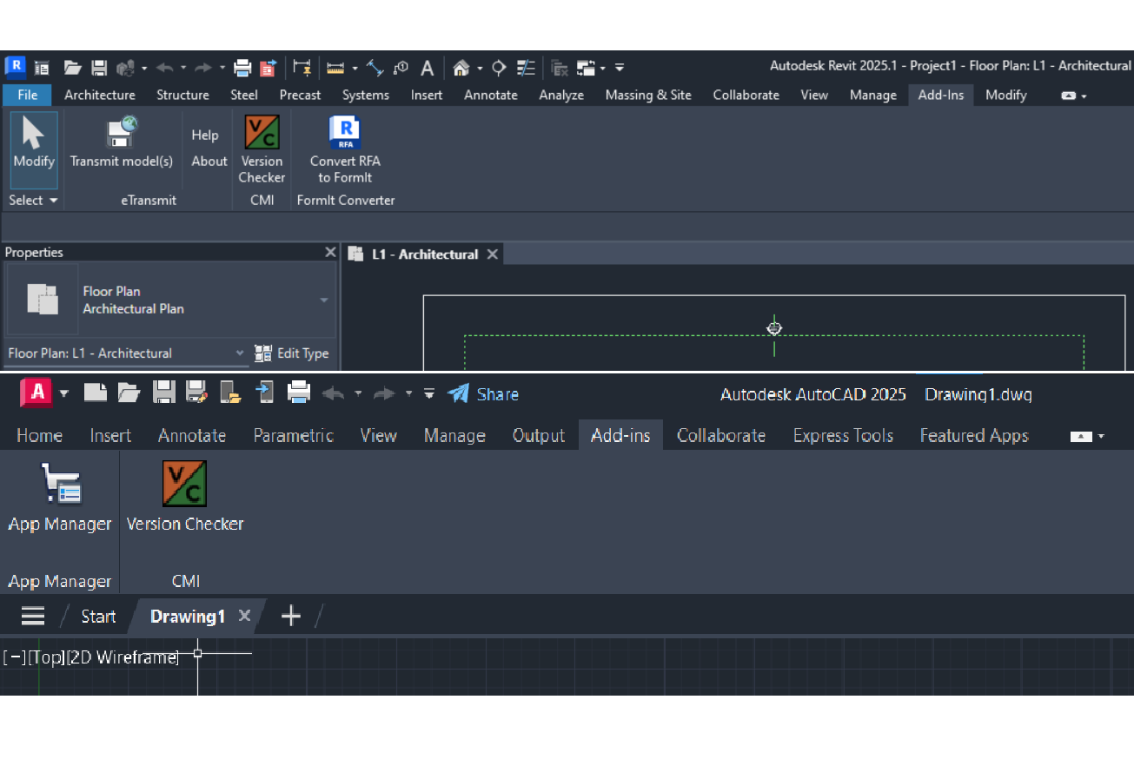Click AutoCAD's Plot printer icon

[x=299, y=393]
